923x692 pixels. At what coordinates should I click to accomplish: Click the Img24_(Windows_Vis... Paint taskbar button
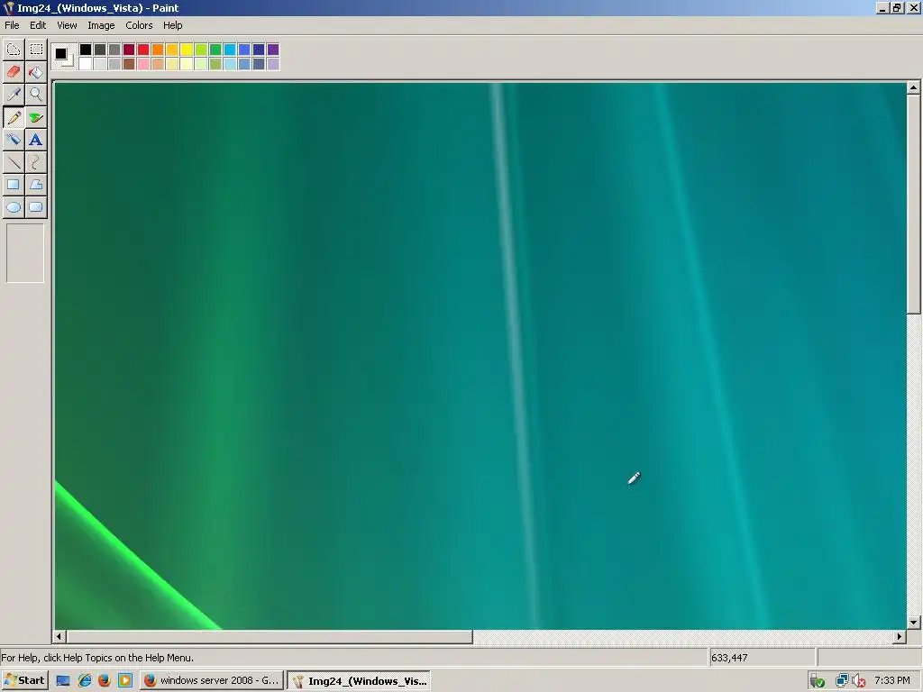pos(359,681)
